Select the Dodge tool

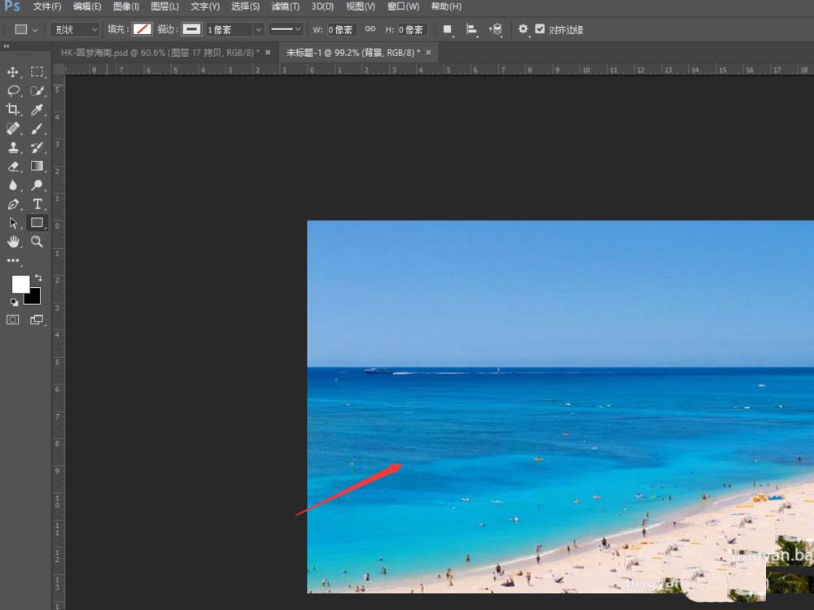coord(37,185)
